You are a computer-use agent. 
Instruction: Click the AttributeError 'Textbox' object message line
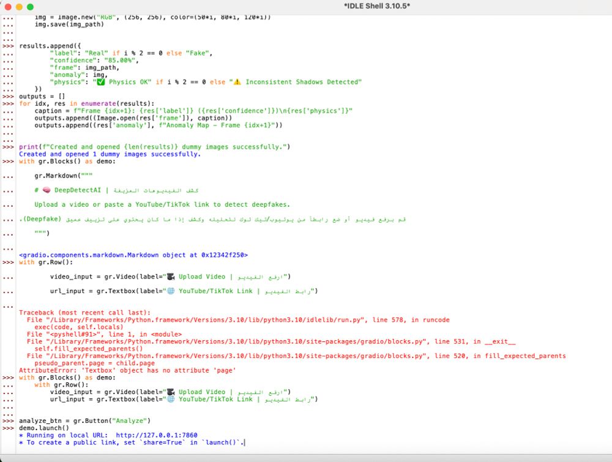click(x=127, y=370)
